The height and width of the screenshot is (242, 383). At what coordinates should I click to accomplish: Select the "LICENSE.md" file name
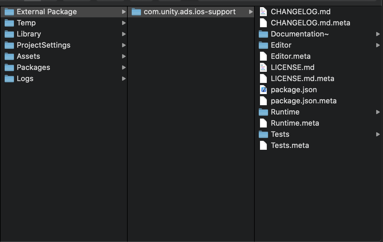(293, 67)
